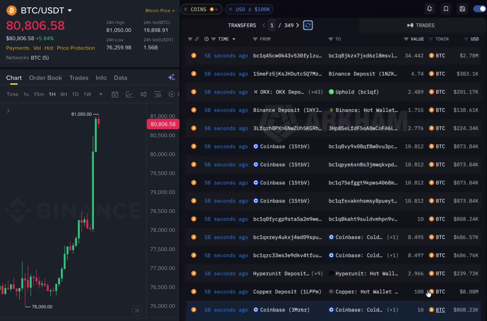Click the Payments tag
Screen dimensions: 487x321
click(18, 48)
